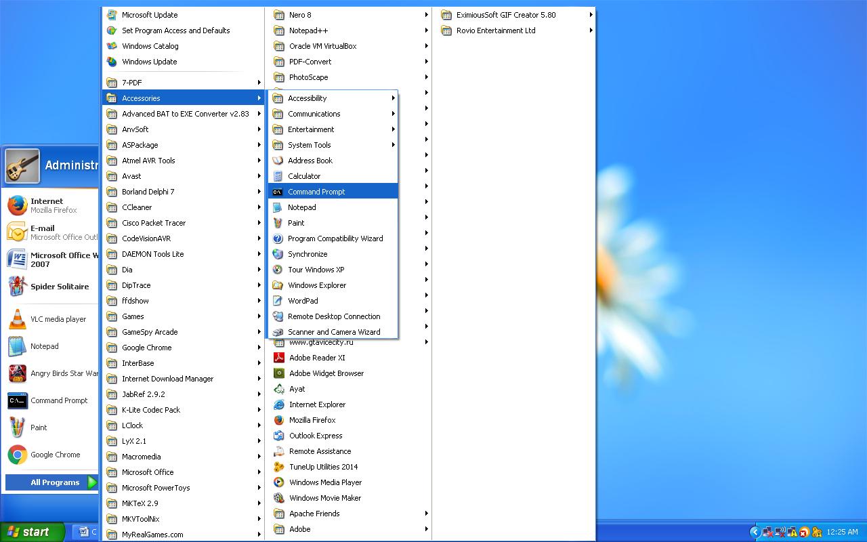
Task: Select the Accessories program group
Action: (x=183, y=98)
